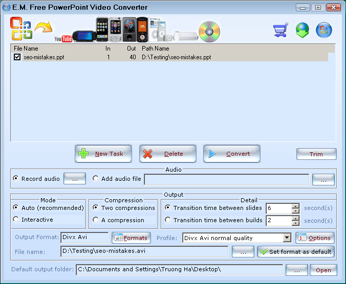Image resolution: width=346 pixels, height=284 pixels.
Task: Click the In column header
Action: coord(107,49)
